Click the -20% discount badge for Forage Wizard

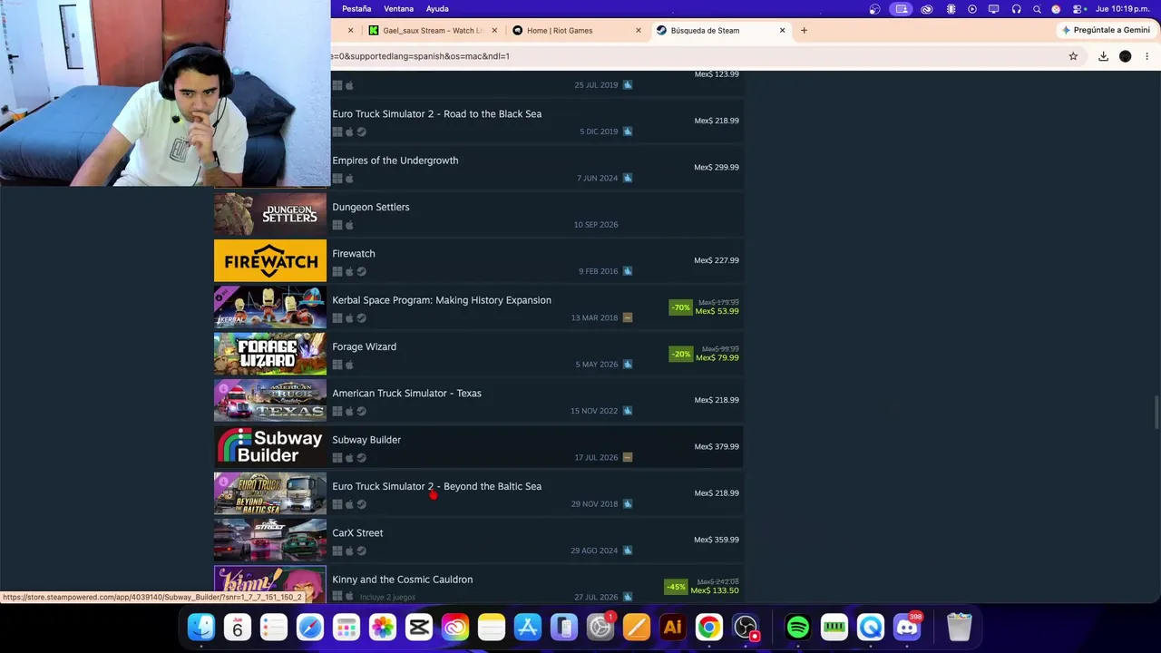click(680, 354)
